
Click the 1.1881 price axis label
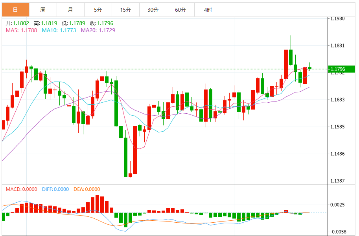tap(337, 45)
